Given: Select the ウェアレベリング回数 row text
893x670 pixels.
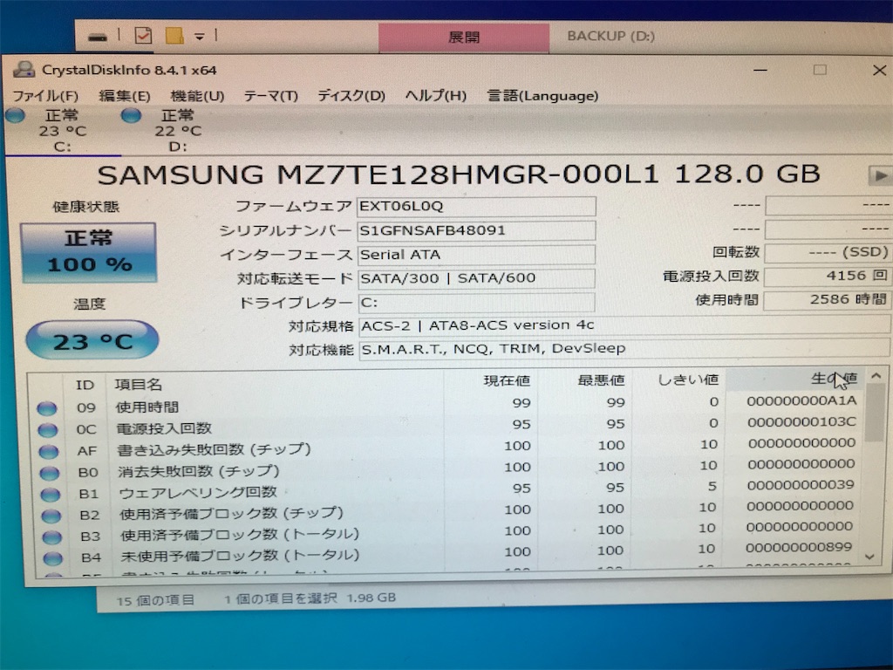Looking at the screenshot, I should pos(198,492).
